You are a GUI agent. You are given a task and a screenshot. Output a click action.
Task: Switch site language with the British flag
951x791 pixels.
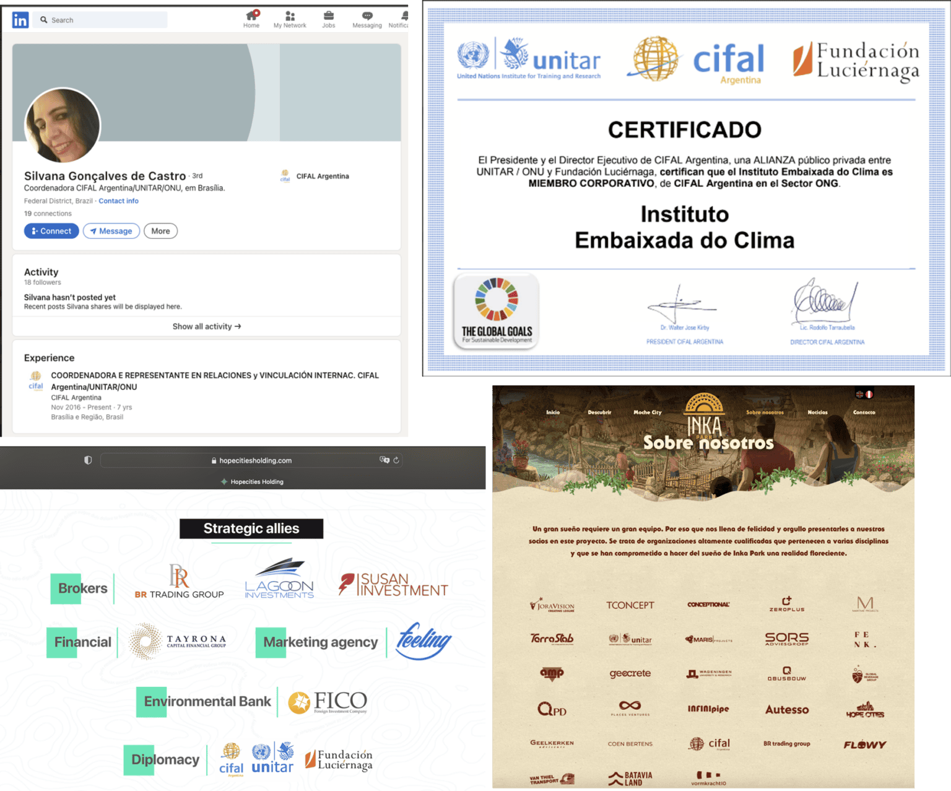point(859,394)
